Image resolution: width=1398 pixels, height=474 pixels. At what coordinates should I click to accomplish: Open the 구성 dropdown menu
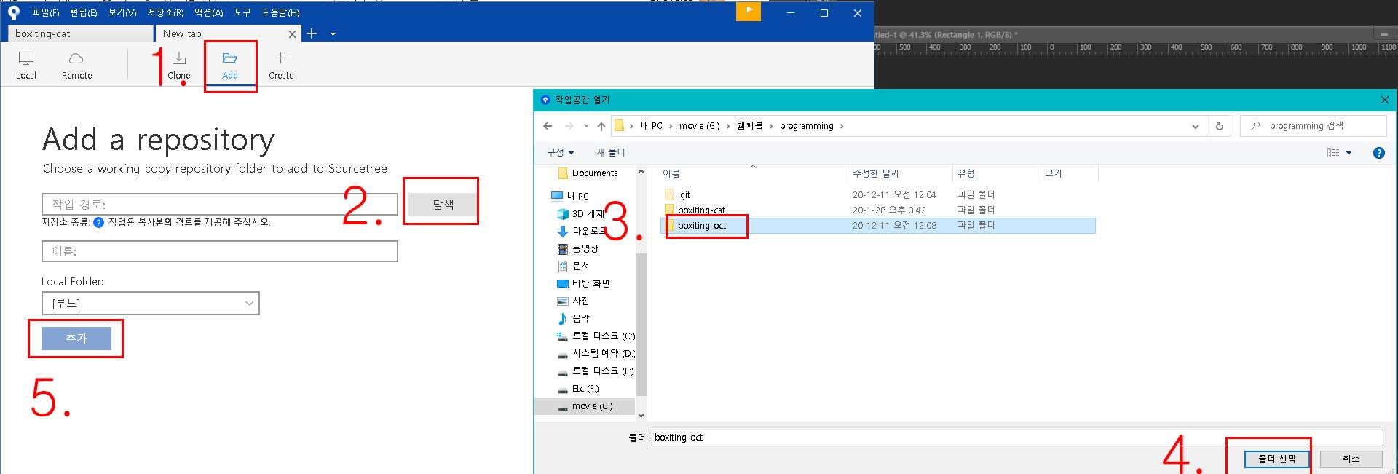[561, 152]
